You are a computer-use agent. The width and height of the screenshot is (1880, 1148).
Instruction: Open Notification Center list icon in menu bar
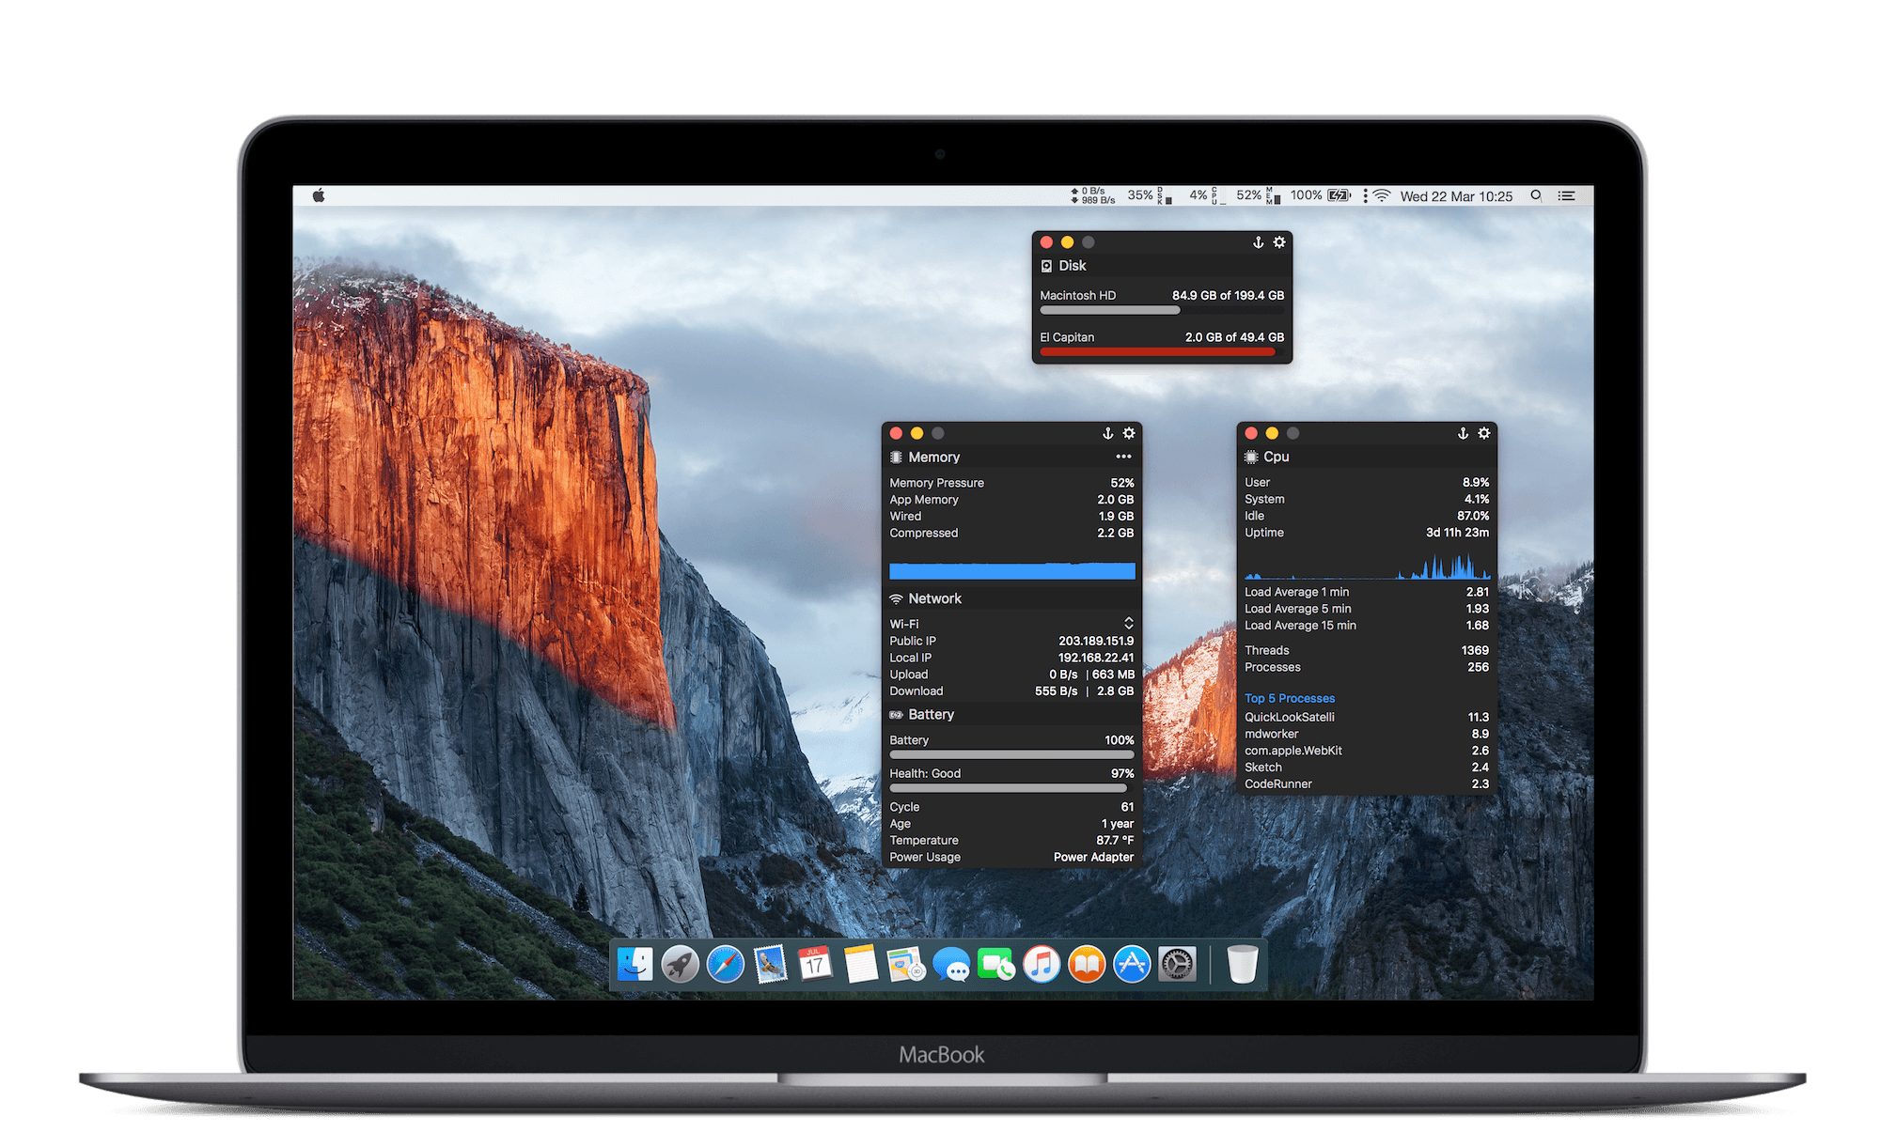tap(1566, 195)
